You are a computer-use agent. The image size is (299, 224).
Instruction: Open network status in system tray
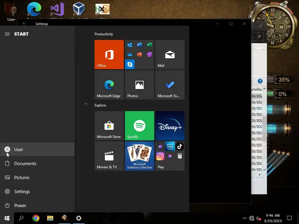point(252,218)
